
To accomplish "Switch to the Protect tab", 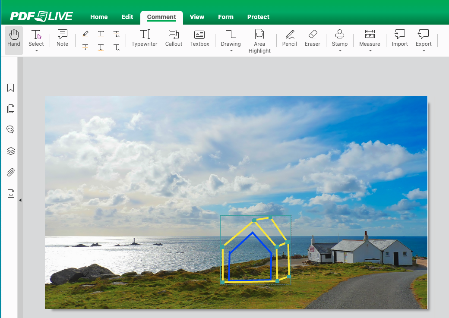I will click(x=258, y=17).
